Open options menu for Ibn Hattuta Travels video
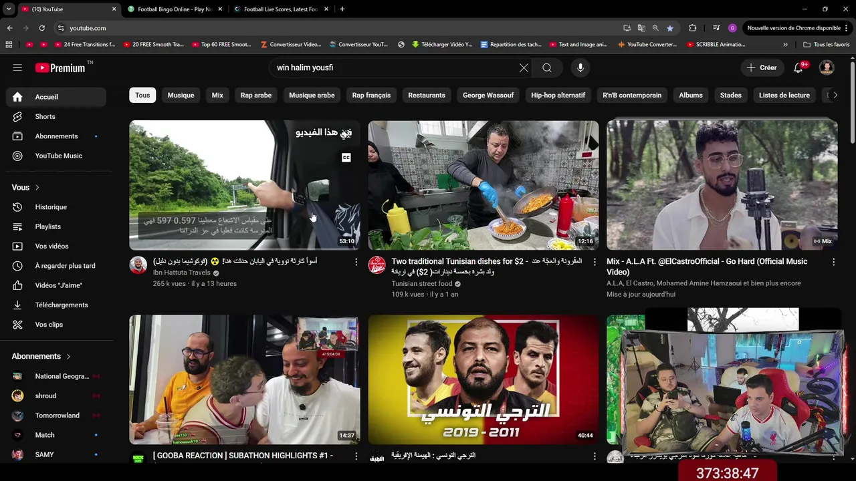 pos(356,262)
